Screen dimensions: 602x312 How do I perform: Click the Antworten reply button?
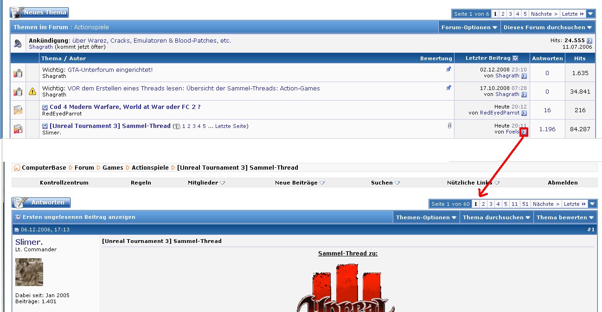41,203
